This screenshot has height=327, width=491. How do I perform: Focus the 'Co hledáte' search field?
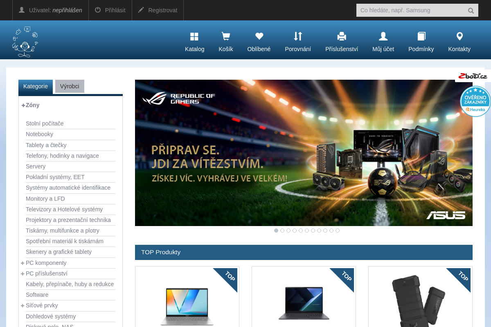[411, 10]
